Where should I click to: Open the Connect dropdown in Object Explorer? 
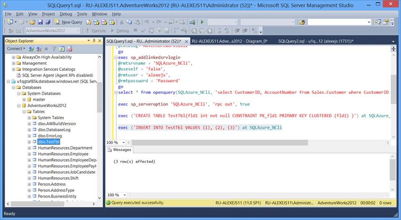[16, 48]
